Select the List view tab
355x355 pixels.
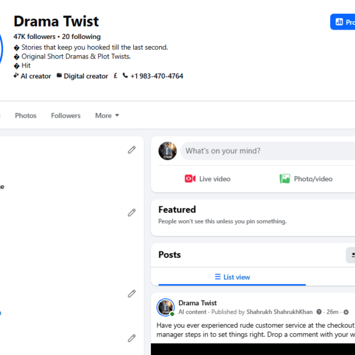232,277
